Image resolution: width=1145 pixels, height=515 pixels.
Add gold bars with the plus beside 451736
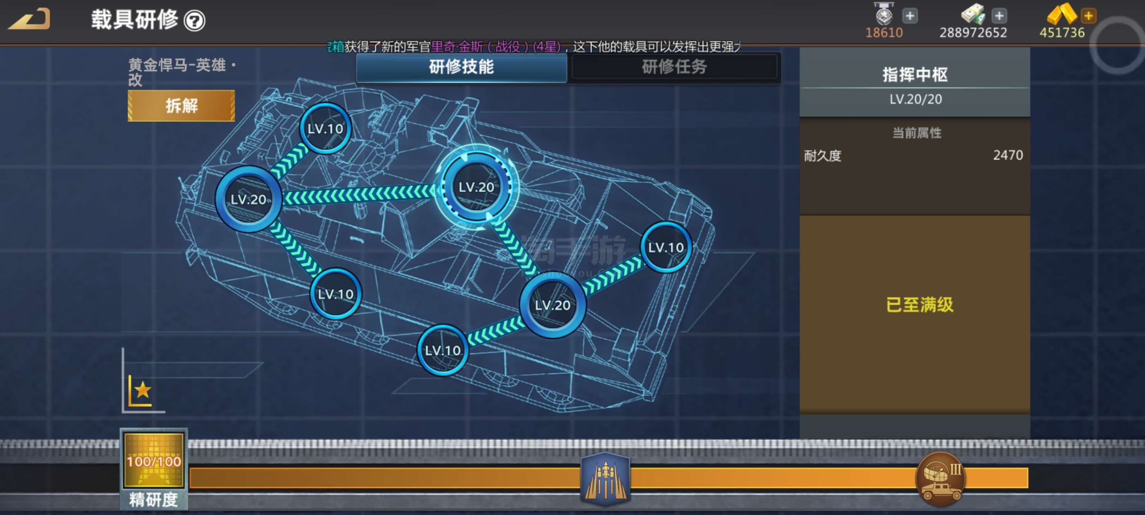pos(1089,16)
